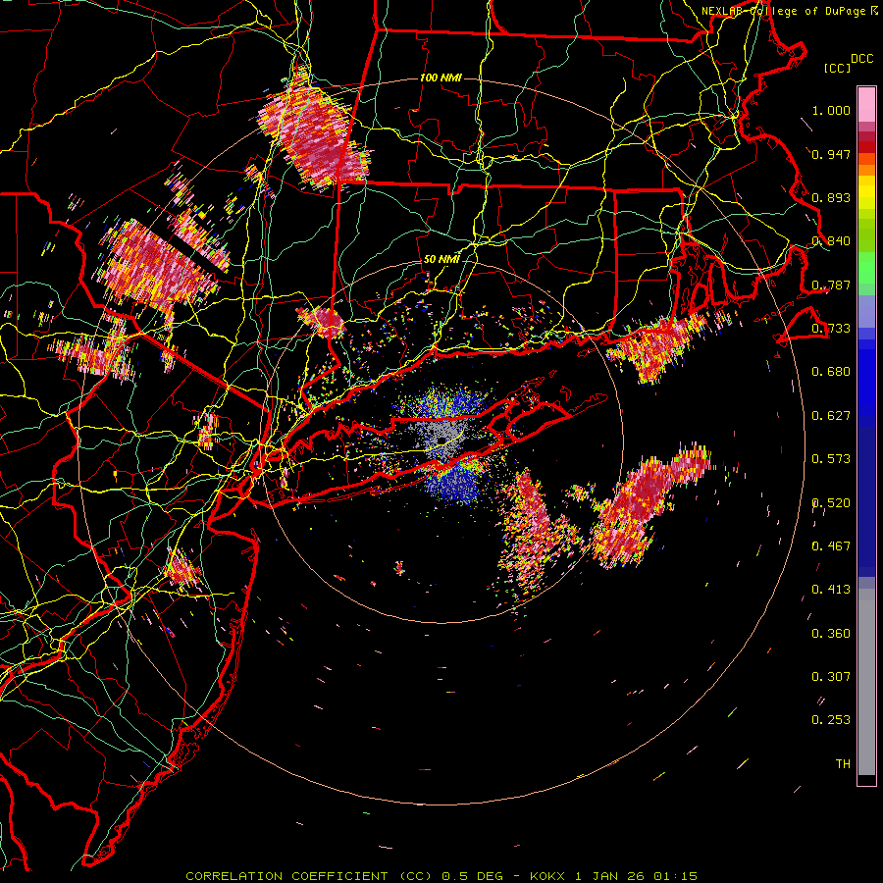Click the 50 NMI range ring label

(441, 260)
